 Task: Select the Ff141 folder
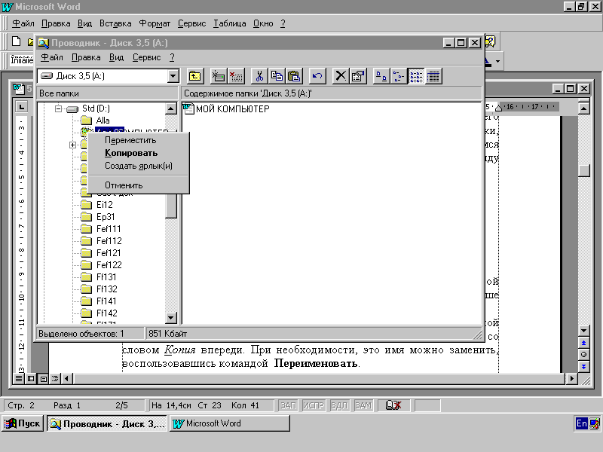(106, 301)
